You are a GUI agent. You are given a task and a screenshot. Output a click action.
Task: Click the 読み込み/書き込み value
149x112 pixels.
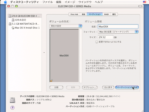tap(96, 100)
